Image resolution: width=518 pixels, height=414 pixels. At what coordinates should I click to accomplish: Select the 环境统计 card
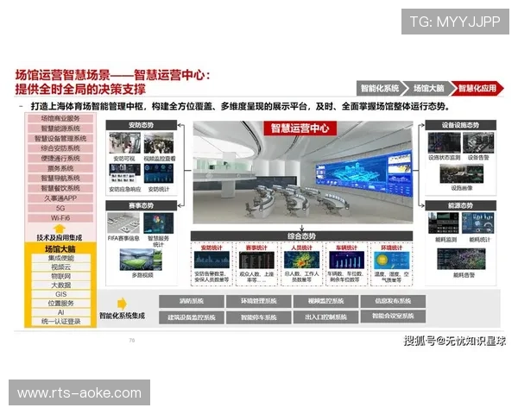[x=391, y=264]
